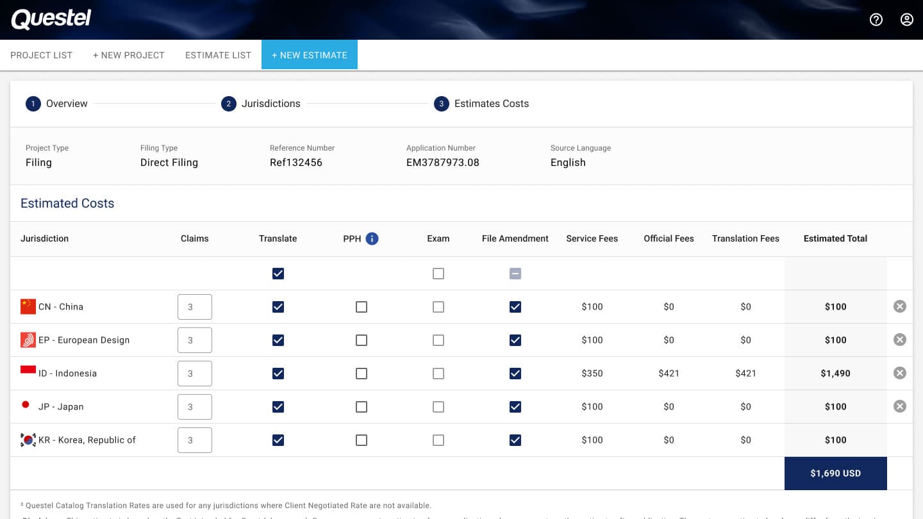Click reference number Ref132456
Viewport: 923px width, 519px height.
pos(296,163)
